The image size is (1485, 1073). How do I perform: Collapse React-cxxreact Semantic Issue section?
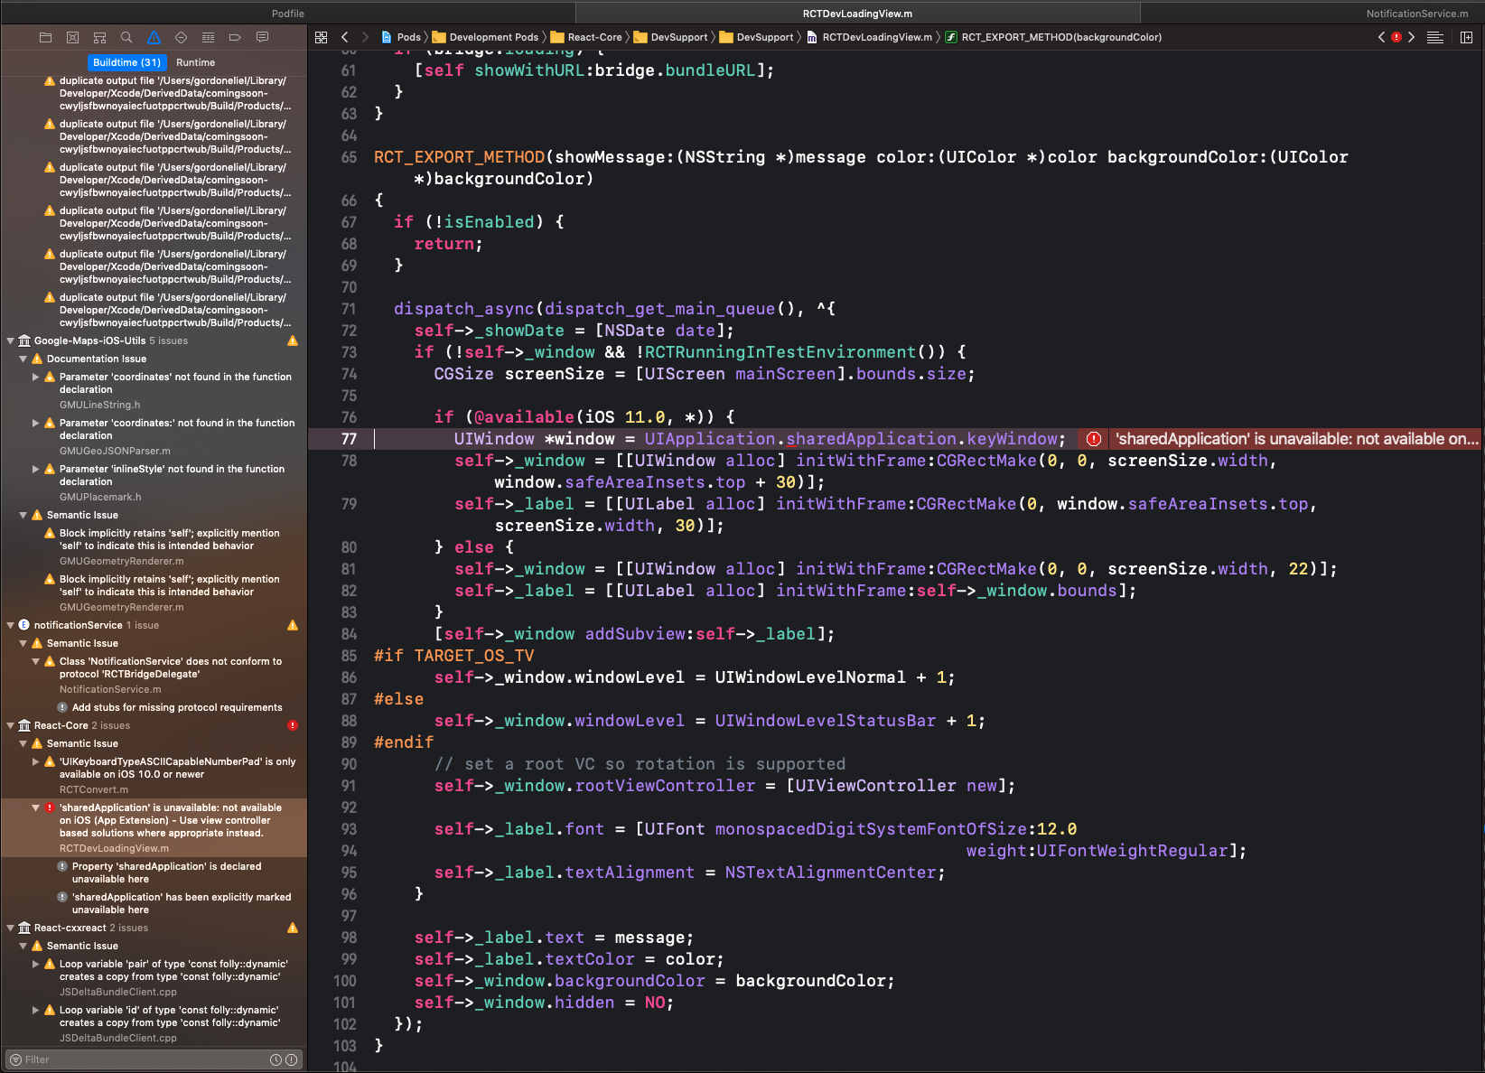(23, 946)
